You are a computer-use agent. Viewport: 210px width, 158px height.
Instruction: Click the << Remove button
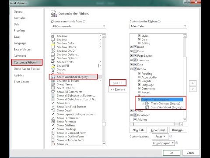118,90
